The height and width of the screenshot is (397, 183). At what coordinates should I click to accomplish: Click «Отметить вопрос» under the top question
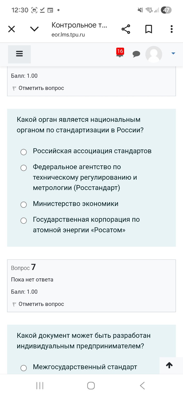tap(41, 88)
